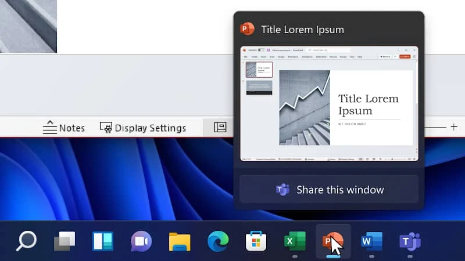Click the PowerPoint taskbar icon
The height and width of the screenshot is (261, 465).
pyautogui.click(x=333, y=241)
